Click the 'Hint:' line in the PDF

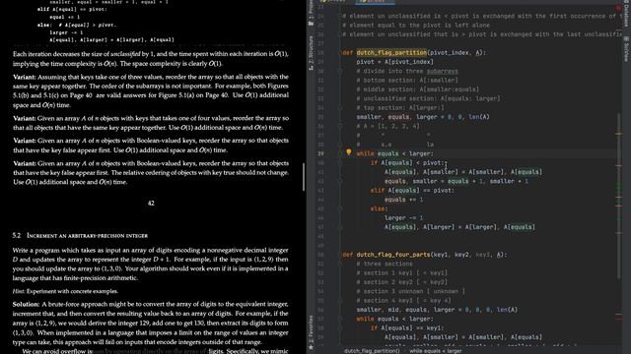tap(65, 291)
